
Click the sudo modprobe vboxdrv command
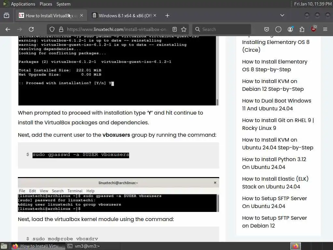click(x=65, y=239)
